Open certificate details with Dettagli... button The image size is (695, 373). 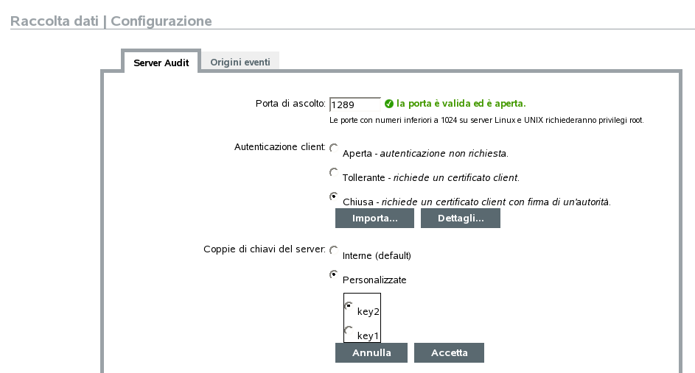click(x=461, y=219)
